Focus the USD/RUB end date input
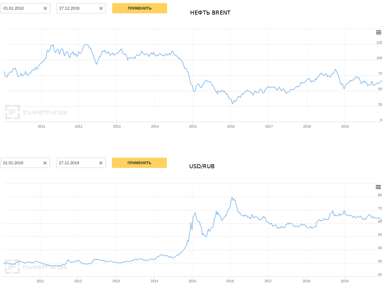This screenshot has width=392, height=290. pos(77,163)
